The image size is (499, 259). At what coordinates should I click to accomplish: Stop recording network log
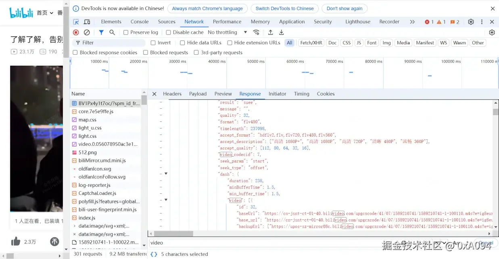point(76,32)
